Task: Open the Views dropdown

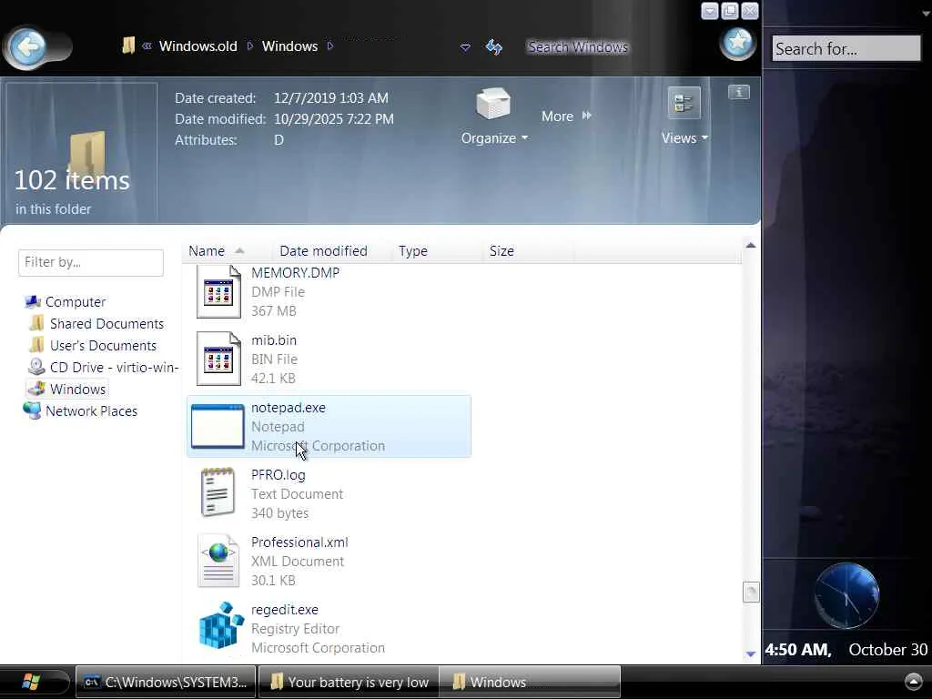Action: (x=684, y=138)
